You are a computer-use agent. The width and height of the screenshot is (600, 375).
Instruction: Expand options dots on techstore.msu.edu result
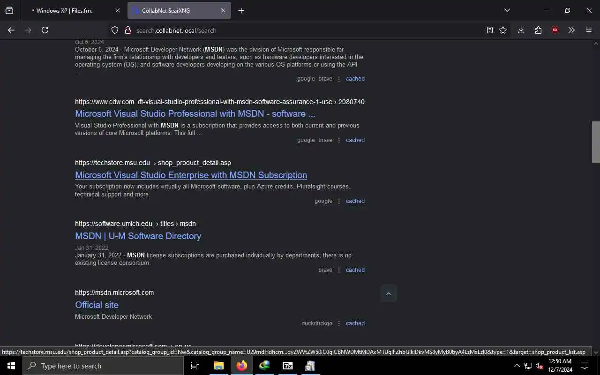pos(339,201)
